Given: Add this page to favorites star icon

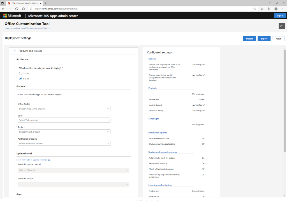Looking at the screenshot, I should tap(255, 9).
